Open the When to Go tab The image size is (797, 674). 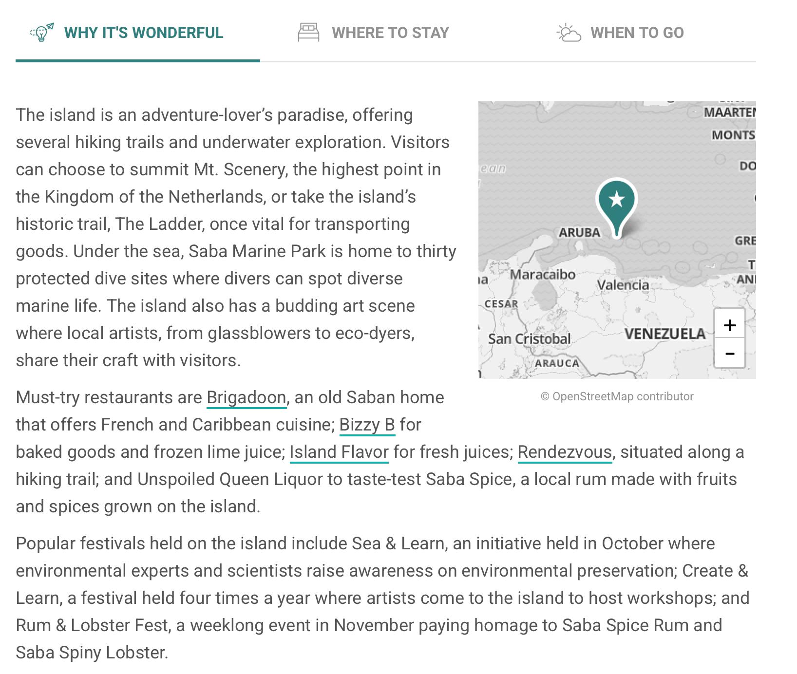click(x=637, y=33)
